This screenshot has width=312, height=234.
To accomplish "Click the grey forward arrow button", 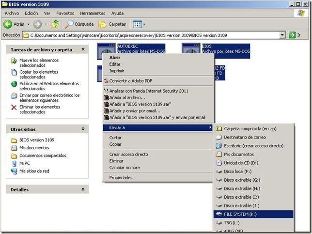I will click(x=37, y=24).
